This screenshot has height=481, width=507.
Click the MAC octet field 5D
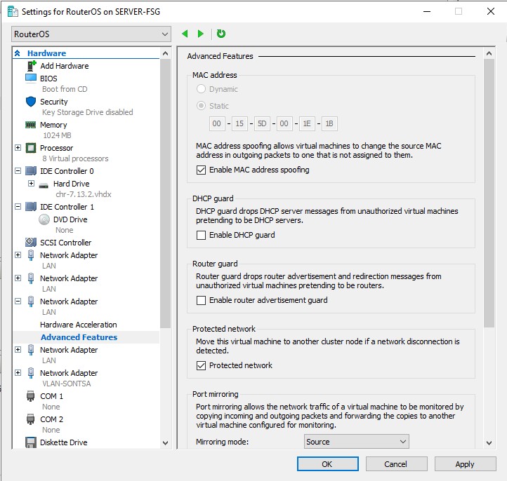(262, 123)
